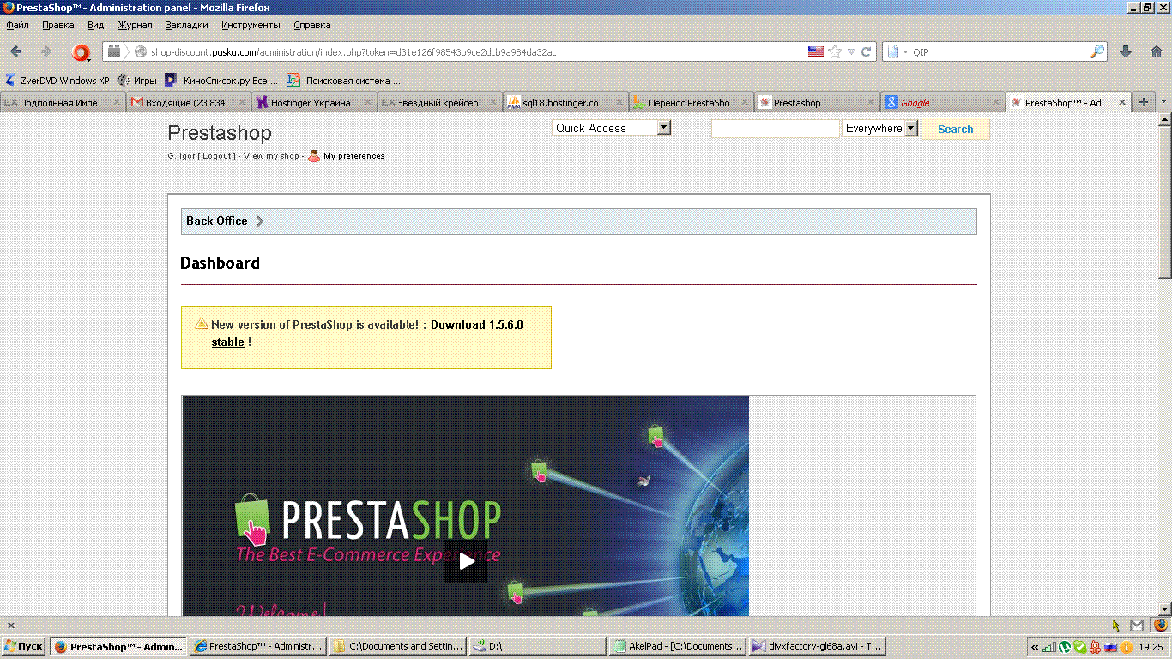Click the magnifier icon in QIP search box

(x=1097, y=51)
